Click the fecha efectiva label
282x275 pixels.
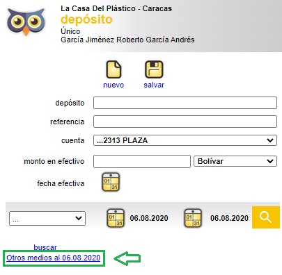tap(61, 183)
